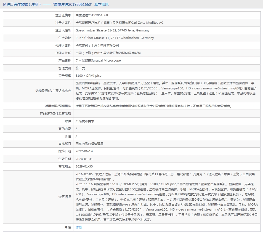This screenshot has height=234, width=263.
Task: Click the 管理类别 row label
Action: tap(65, 68)
